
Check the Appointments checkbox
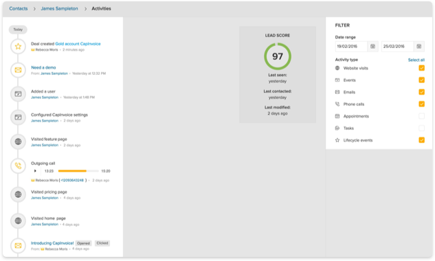(421, 116)
